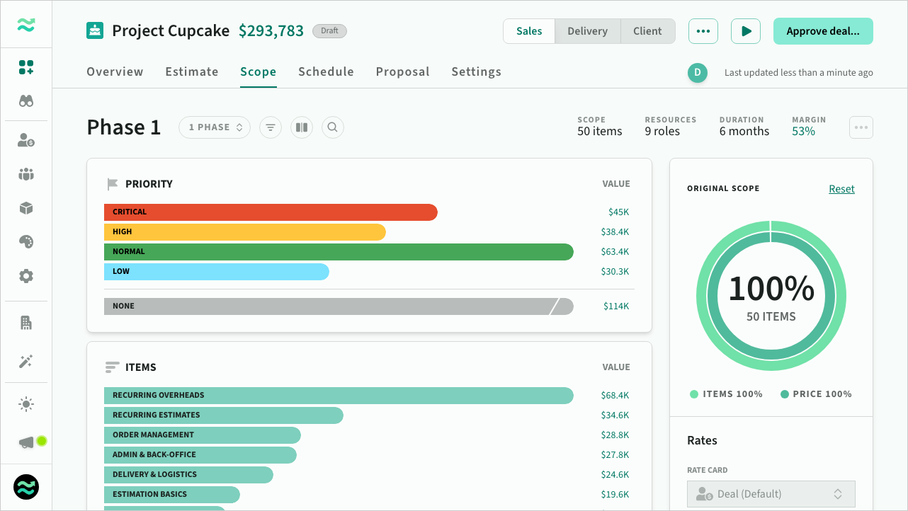
Task: Click the megaphone announcements icon
Action: coord(27,442)
